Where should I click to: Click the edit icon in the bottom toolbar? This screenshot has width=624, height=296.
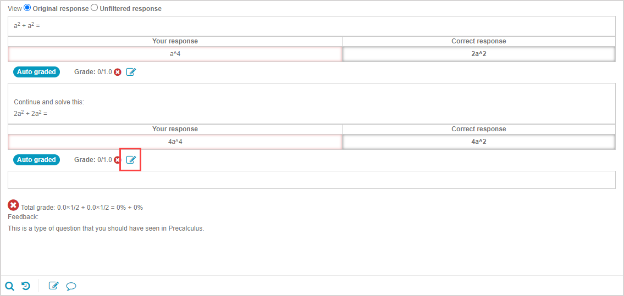[53, 286]
